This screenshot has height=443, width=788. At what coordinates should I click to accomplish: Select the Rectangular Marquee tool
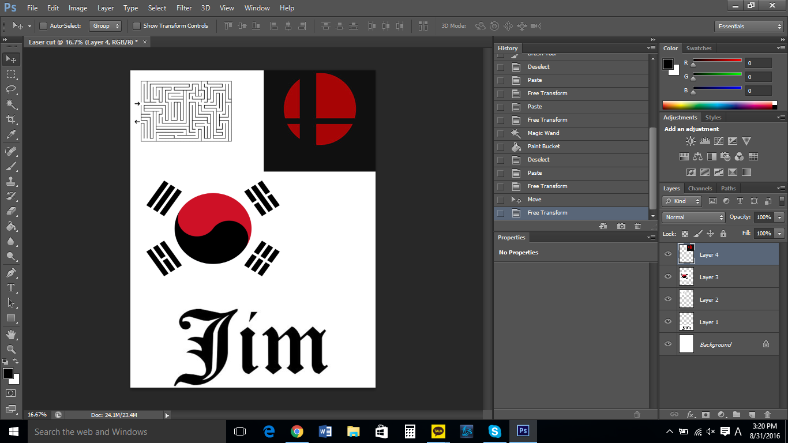11,74
